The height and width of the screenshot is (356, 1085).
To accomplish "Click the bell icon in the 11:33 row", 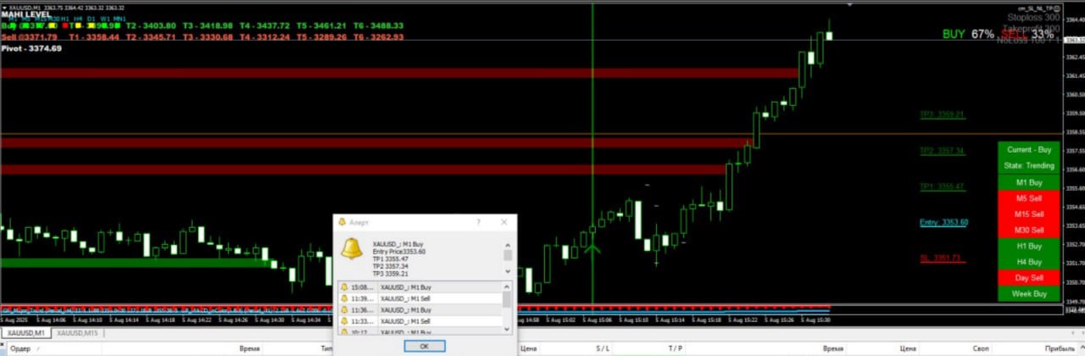I will (343, 321).
